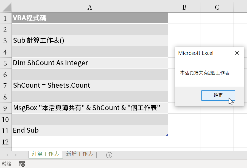
Task: Select the 計算工作表 sheet tab
Action: tap(46, 154)
